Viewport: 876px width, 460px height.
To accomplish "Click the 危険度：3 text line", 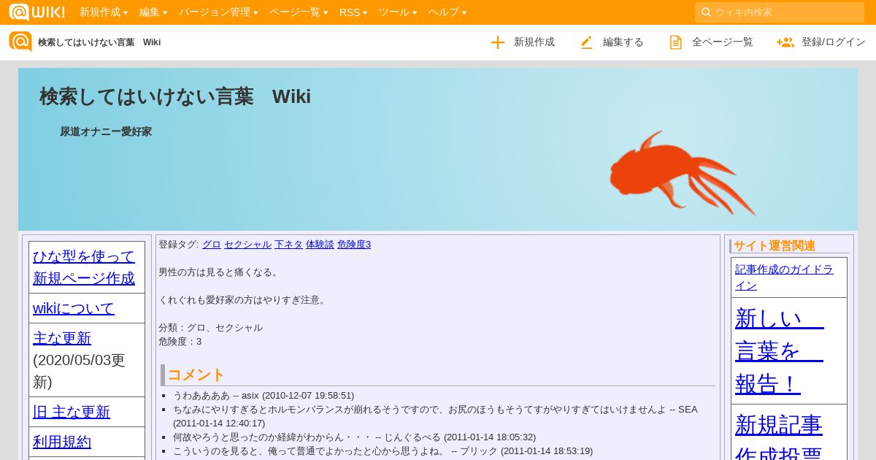I will (x=180, y=342).
